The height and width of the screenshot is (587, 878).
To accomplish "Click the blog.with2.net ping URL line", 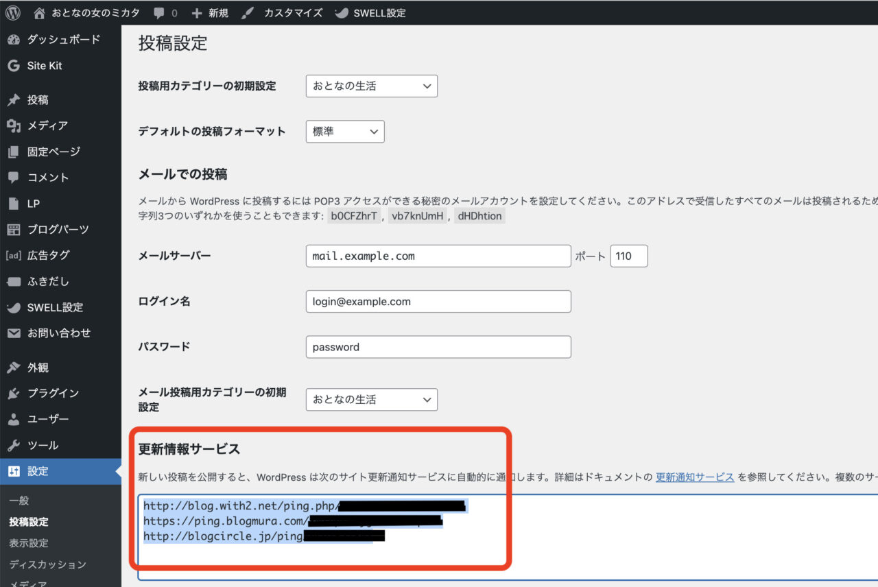I will [305, 506].
